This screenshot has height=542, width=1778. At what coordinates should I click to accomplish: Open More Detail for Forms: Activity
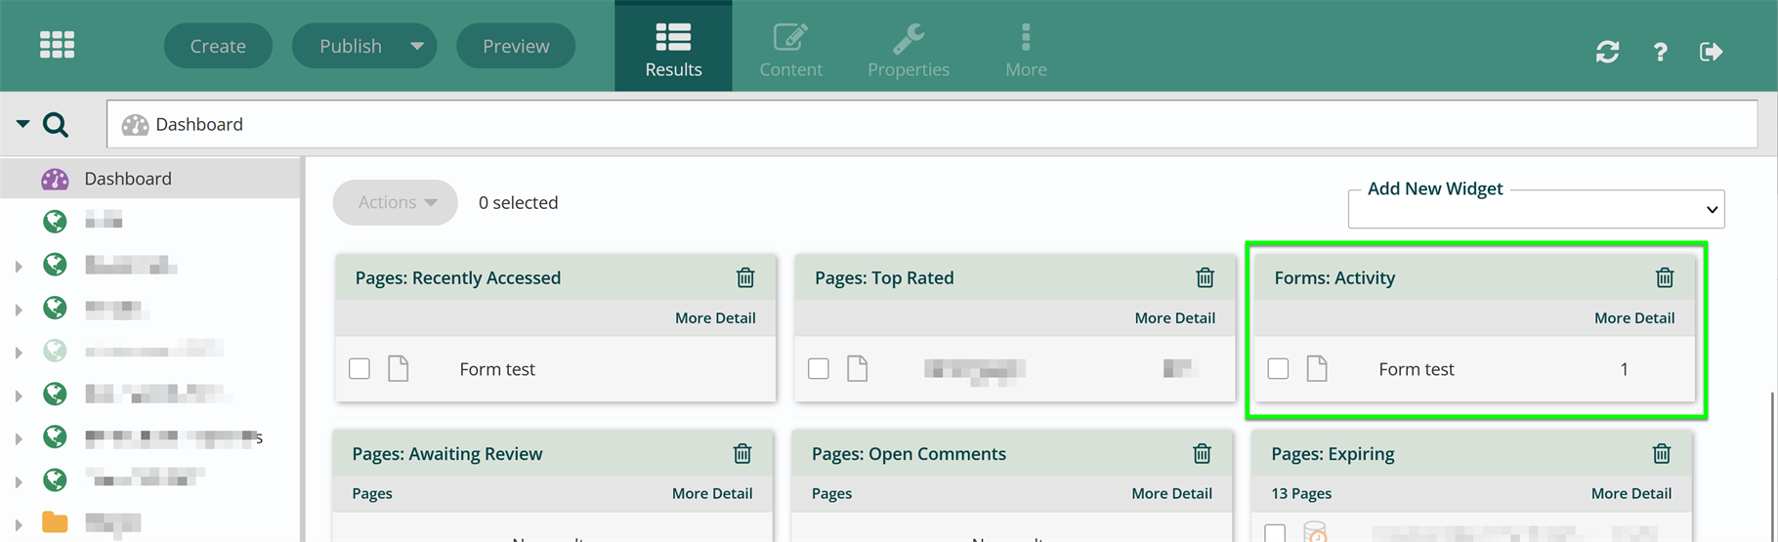point(1634,318)
